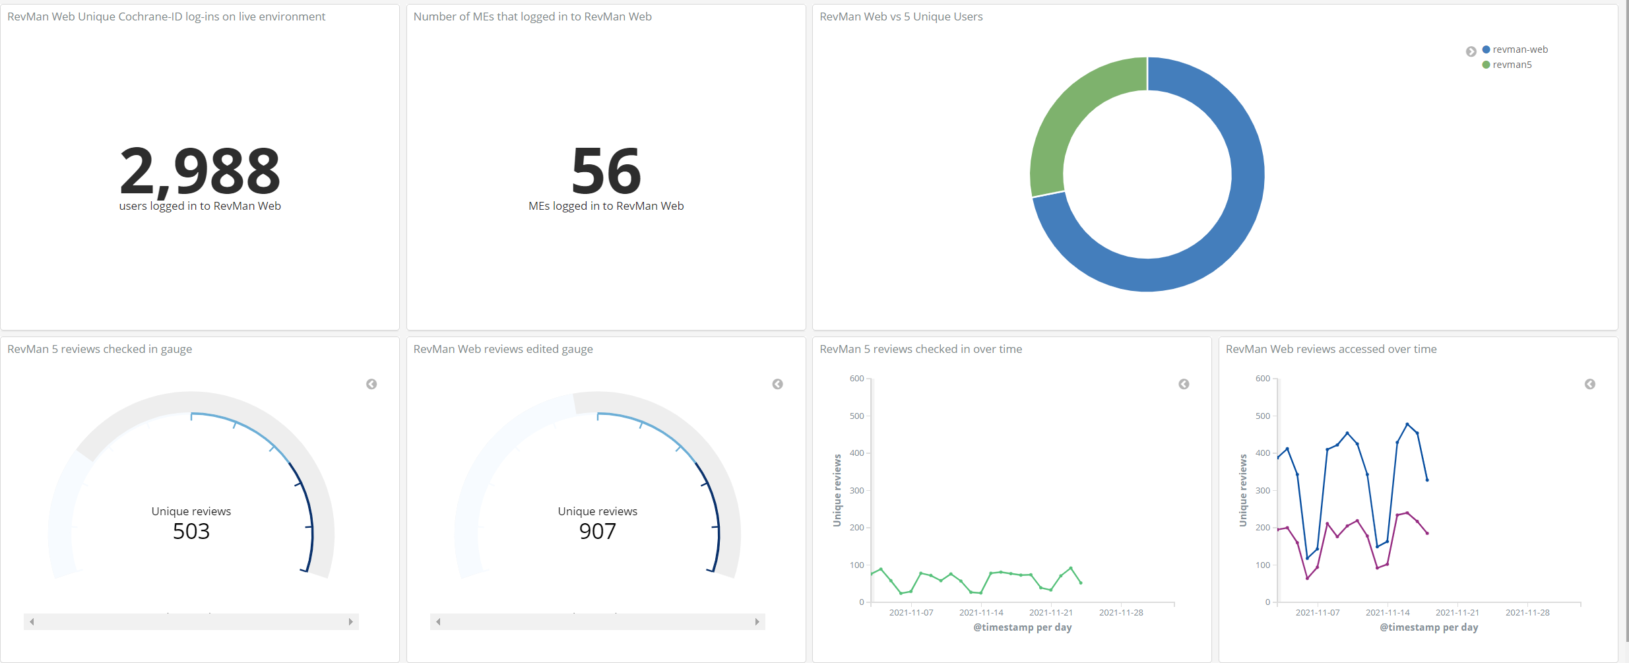
Task: Show legend for RevMan Web accessed line chart
Action: click(x=1589, y=384)
